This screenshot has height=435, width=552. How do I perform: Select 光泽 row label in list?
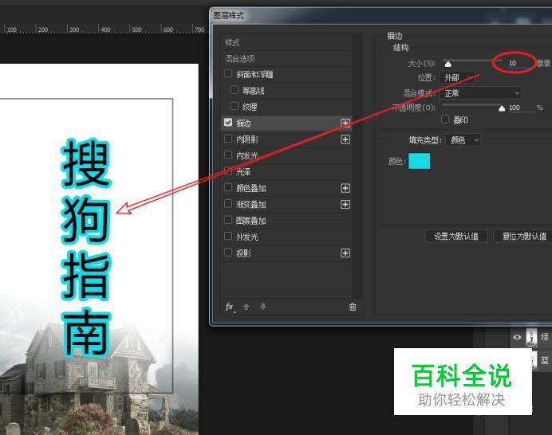pos(243,172)
